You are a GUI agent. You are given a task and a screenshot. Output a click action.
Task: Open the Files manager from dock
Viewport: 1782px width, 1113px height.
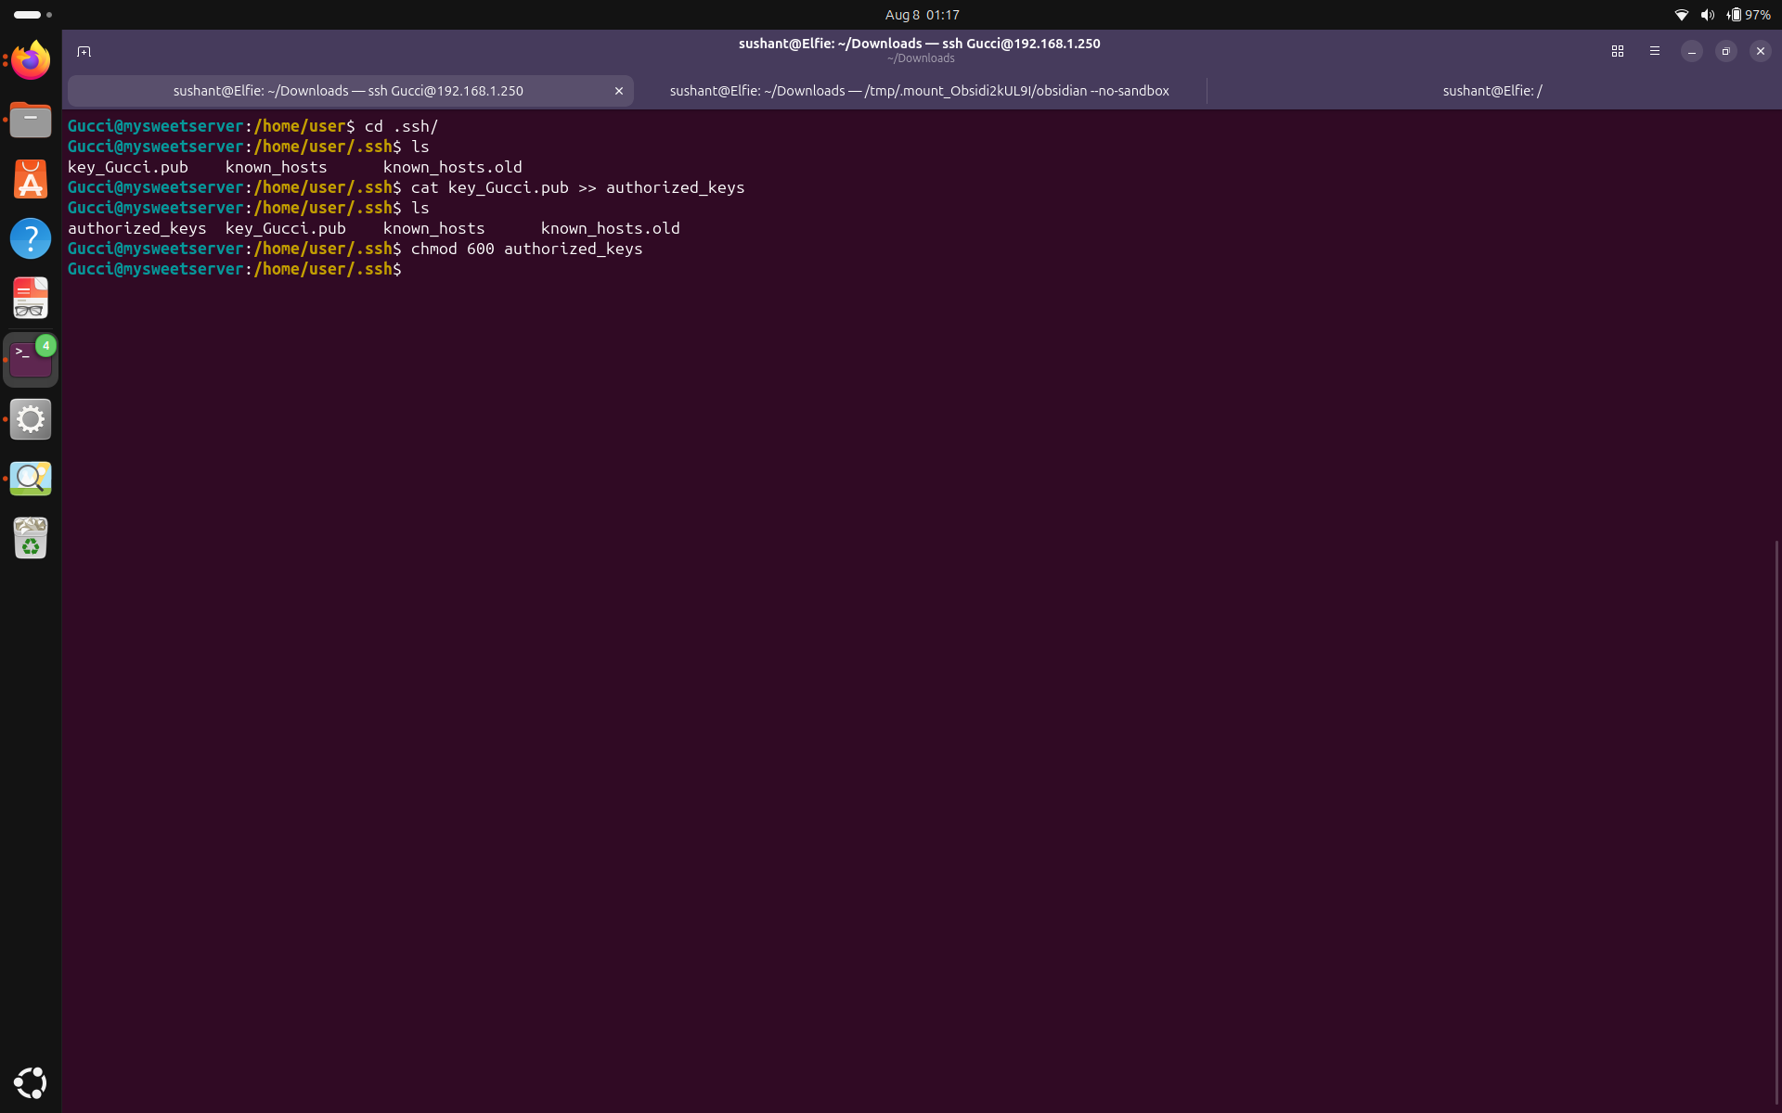[x=31, y=120]
